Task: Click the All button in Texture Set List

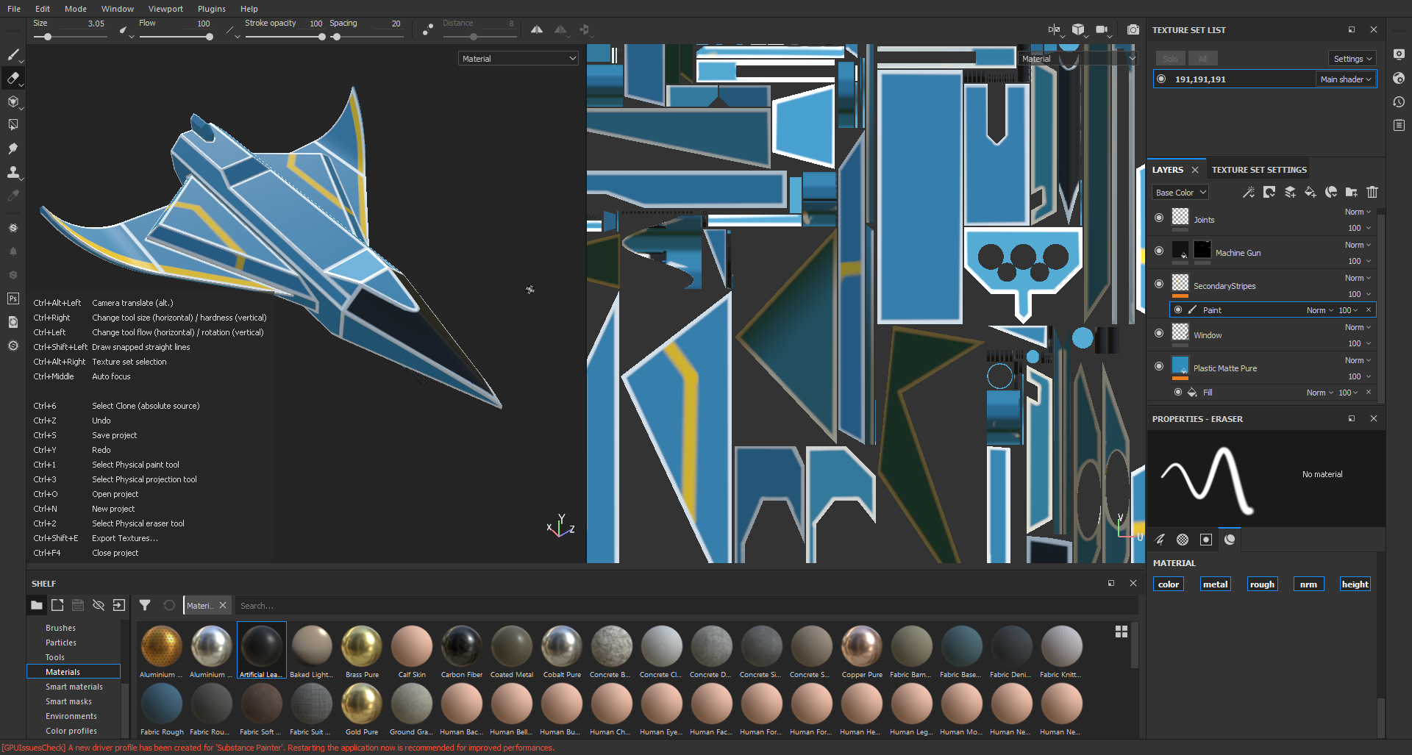Action: tap(1203, 59)
